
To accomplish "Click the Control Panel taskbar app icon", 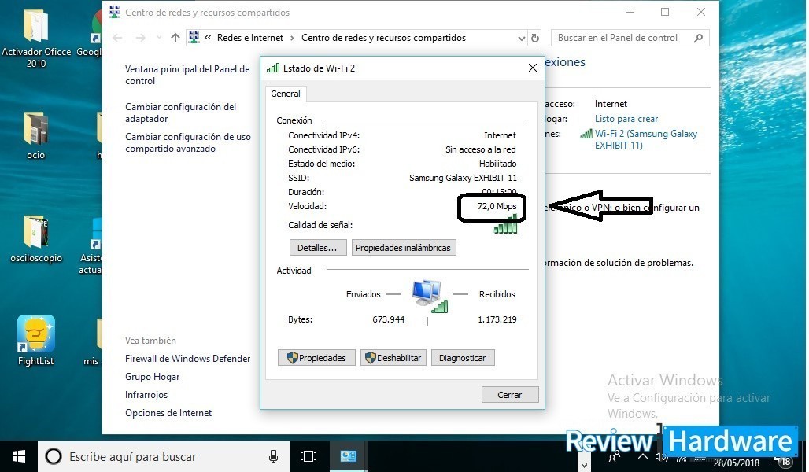I will pos(349,456).
